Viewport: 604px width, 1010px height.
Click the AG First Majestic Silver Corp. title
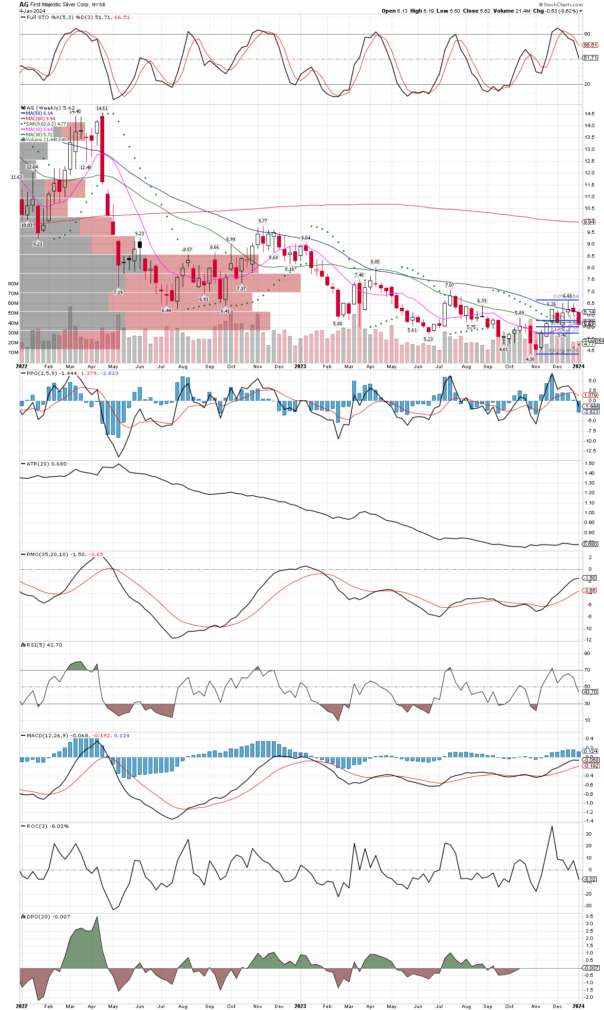coord(62,4)
